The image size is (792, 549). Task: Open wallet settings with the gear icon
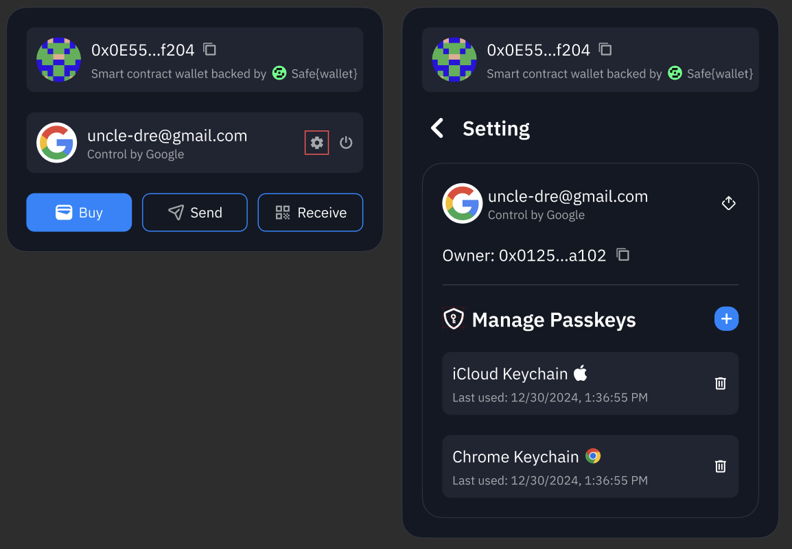pyautogui.click(x=316, y=143)
